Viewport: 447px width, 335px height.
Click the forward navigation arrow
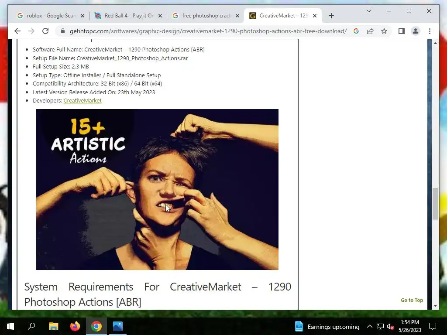[x=31, y=31]
